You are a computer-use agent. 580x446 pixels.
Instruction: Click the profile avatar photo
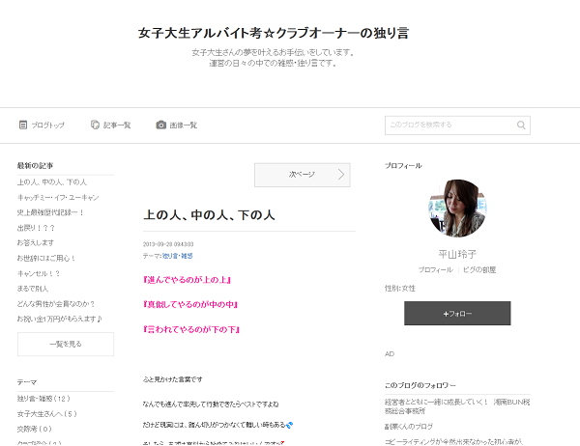click(x=456, y=208)
